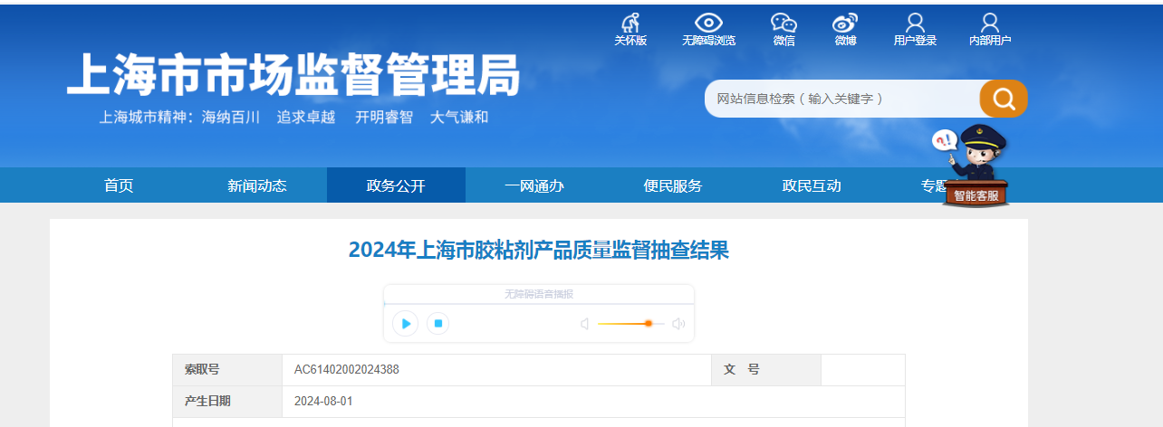Play the accessibility voice broadcast
This screenshot has height=427, width=1163.
tap(406, 323)
